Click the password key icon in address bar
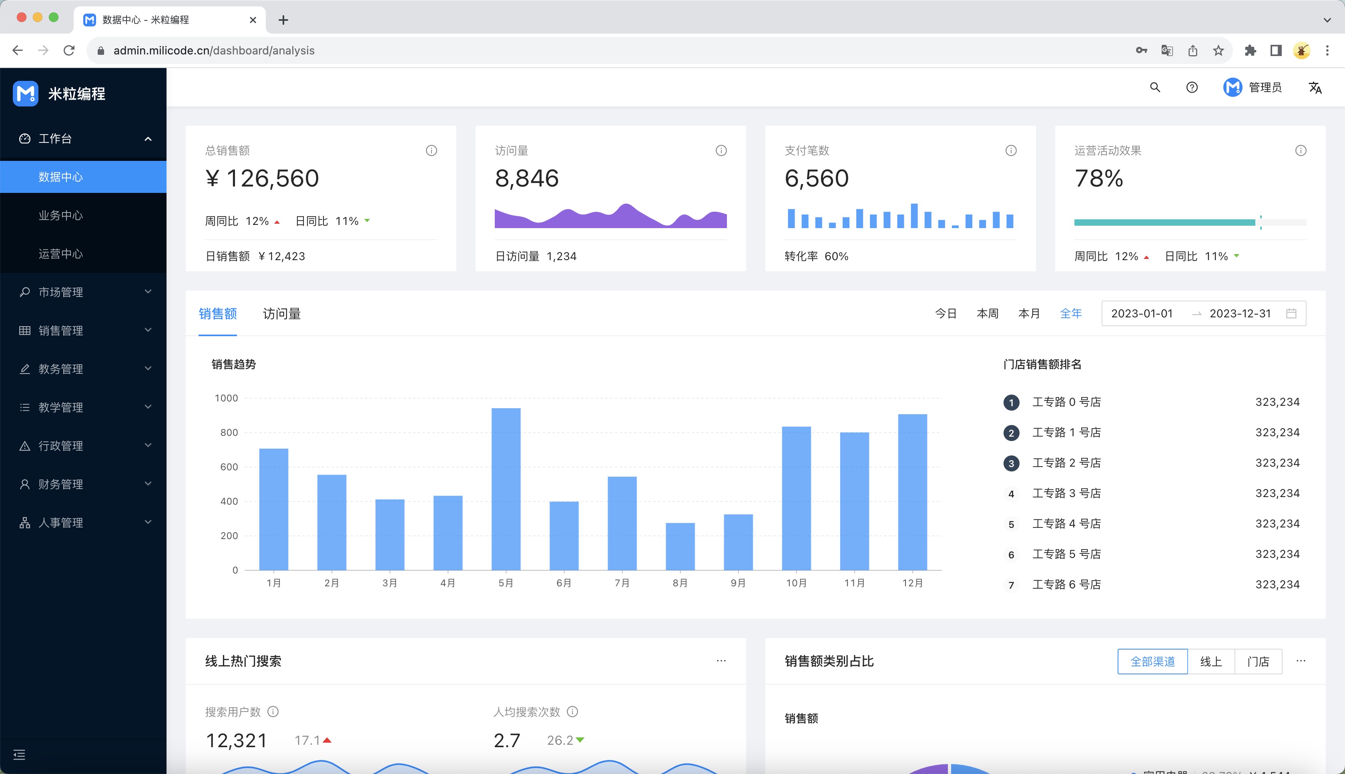This screenshot has width=1345, height=774. (x=1141, y=50)
